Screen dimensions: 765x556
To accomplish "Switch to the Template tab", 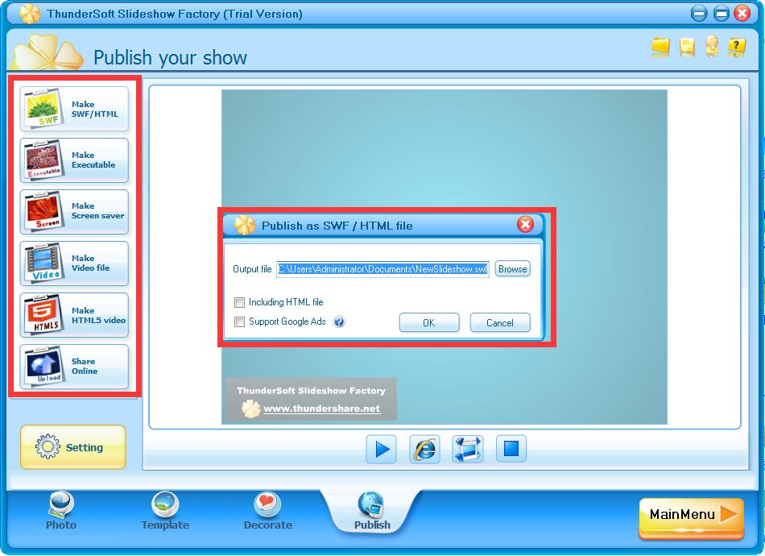I will tap(165, 511).
